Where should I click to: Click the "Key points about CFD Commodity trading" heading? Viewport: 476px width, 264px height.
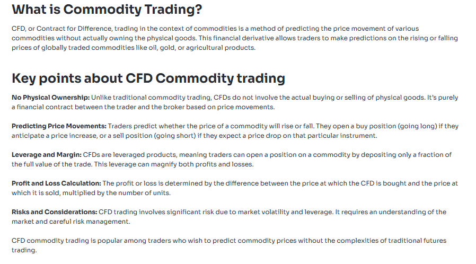[x=148, y=78]
